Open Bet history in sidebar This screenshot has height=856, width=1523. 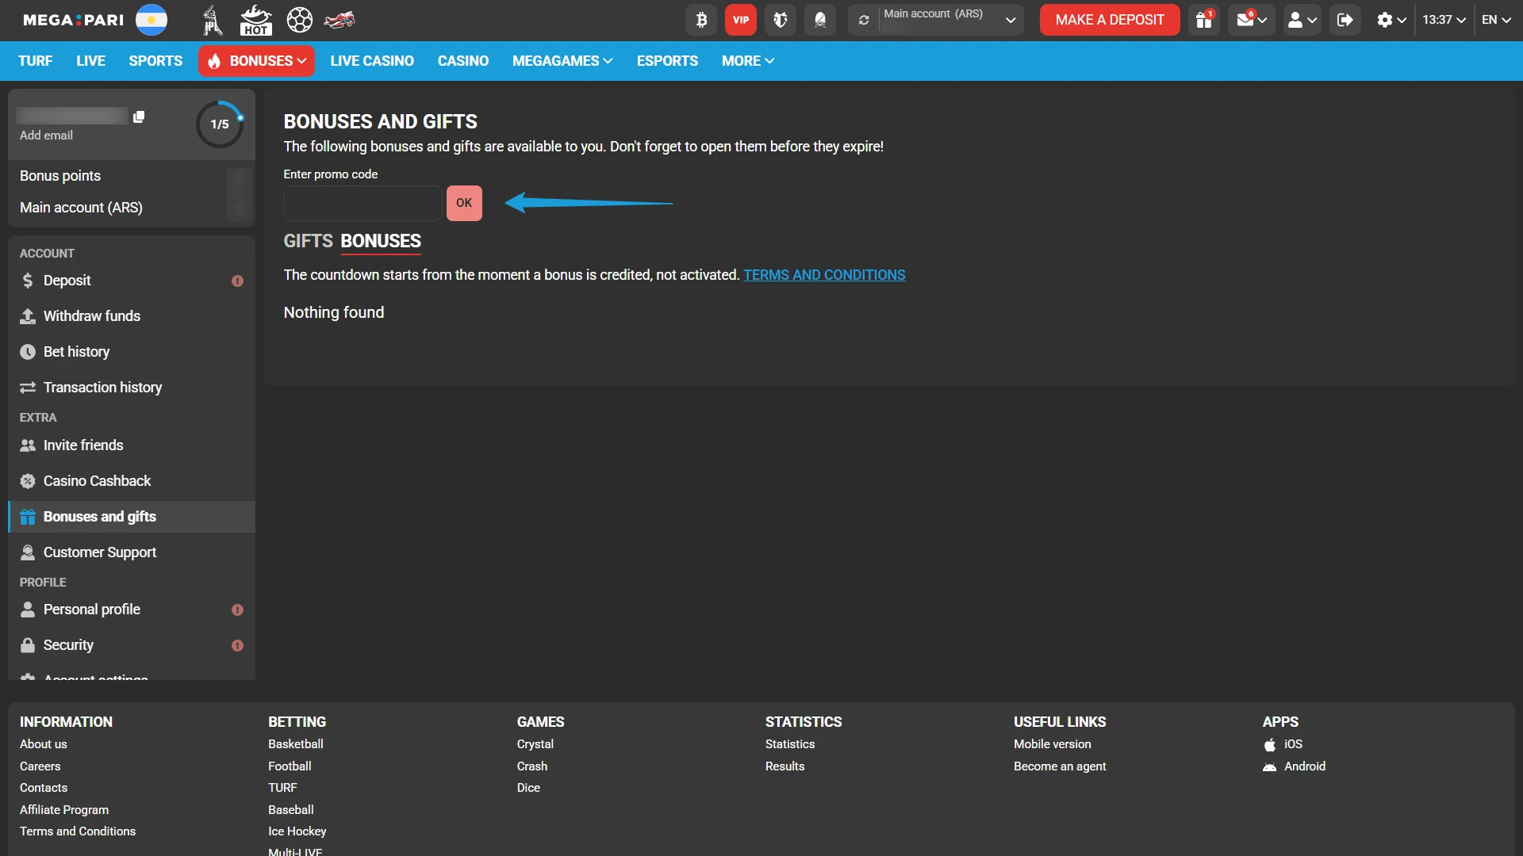coord(132,352)
